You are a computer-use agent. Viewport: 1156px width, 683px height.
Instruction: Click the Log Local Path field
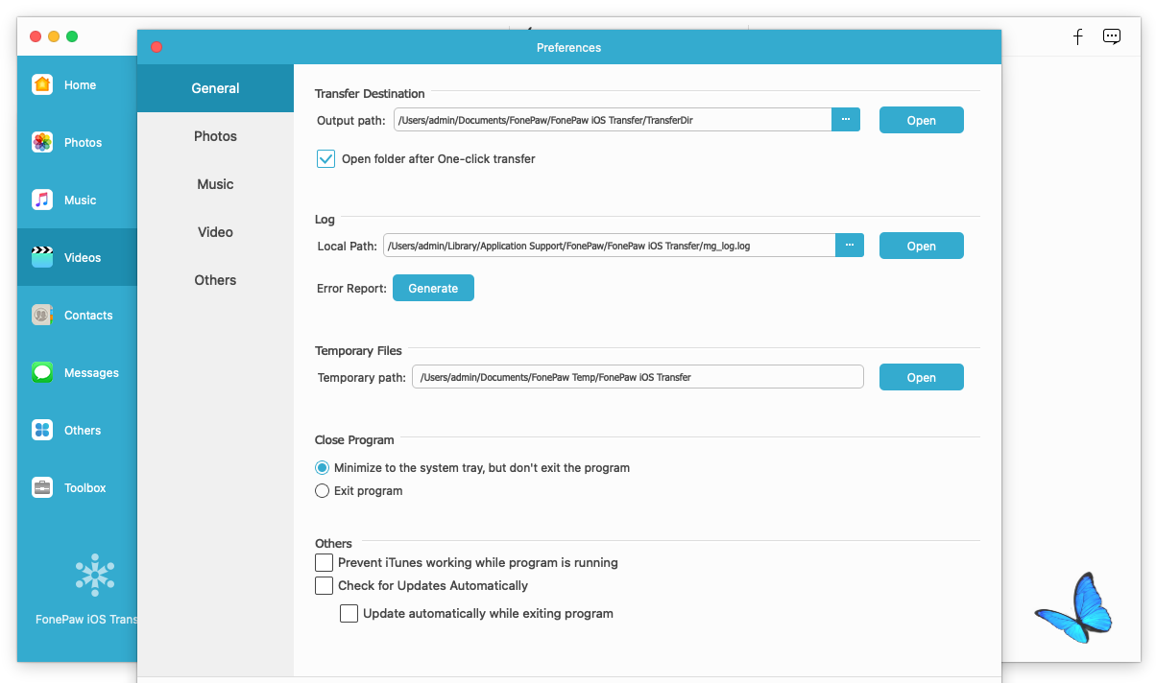pos(610,246)
